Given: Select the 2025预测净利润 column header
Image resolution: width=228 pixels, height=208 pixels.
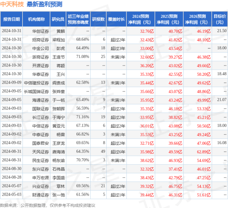Looking at the screenshot, I should click(169, 19).
